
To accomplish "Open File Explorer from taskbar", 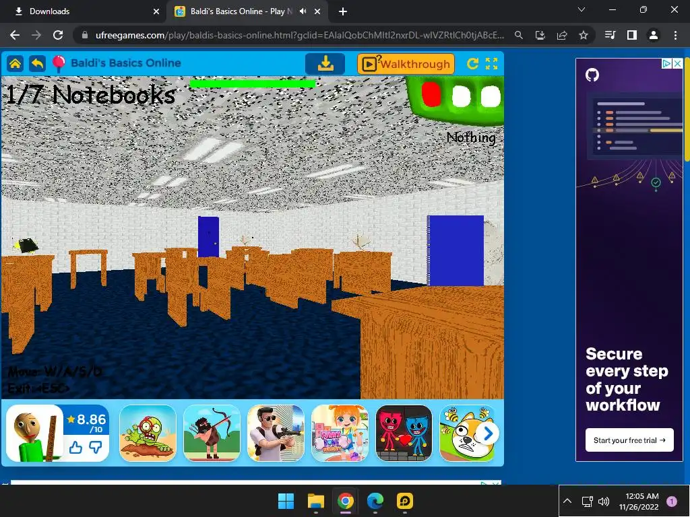I will 315,501.
